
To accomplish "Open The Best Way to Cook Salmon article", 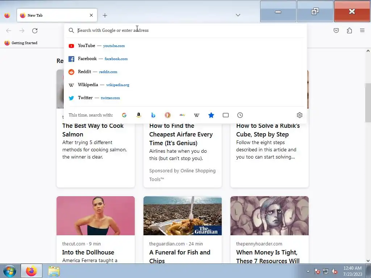I will click(93, 130).
